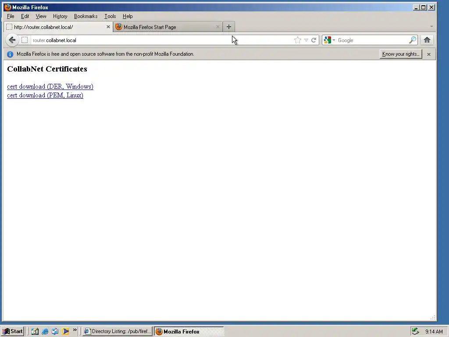This screenshot has height=337, width=449.
Task: Dismiss the Mozilla info notification bar
Action: 429,54
